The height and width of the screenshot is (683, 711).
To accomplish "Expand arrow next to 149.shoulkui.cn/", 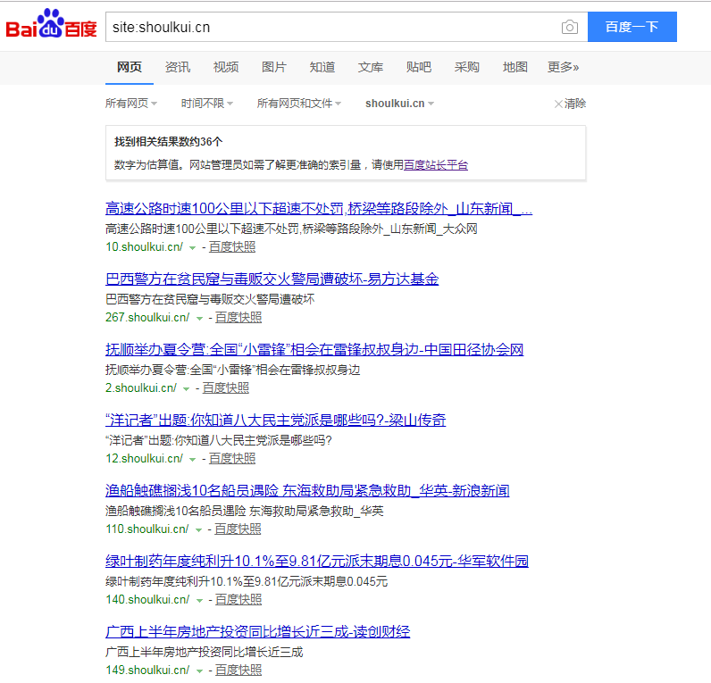I will point(199,671).
